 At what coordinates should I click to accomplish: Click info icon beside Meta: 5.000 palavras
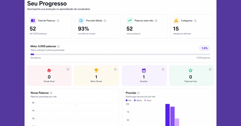tap(58, 46)
